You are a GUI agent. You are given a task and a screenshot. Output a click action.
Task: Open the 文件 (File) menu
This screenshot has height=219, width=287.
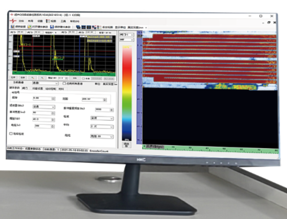click(21, 21)
